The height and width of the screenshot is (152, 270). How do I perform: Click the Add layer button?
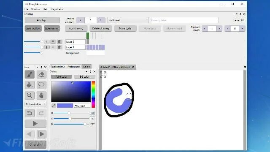[42, 20]
